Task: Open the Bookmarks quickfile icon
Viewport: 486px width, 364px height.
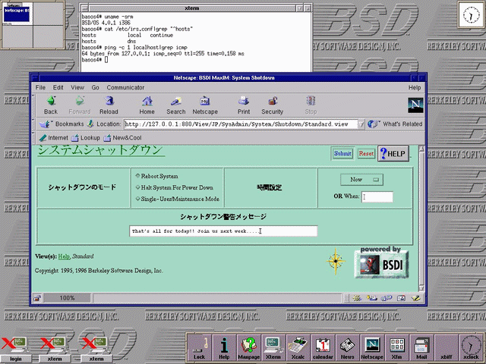Action: point(45,124)
